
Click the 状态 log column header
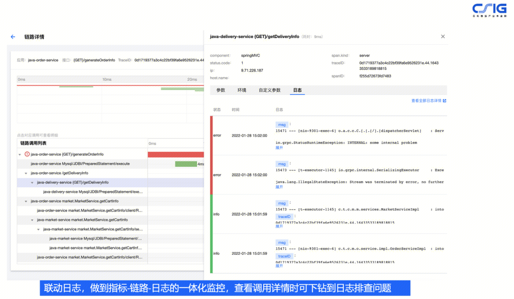click(217, 110)
